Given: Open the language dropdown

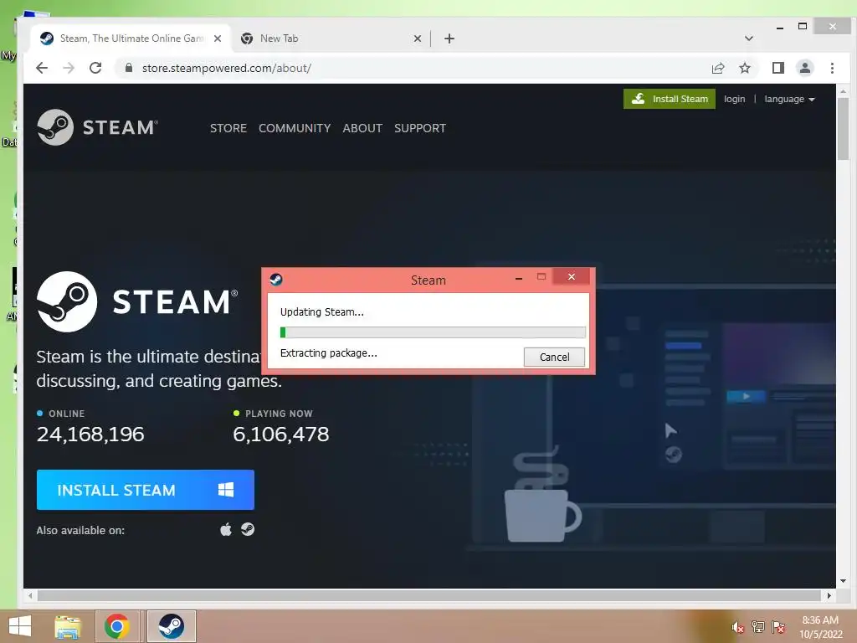Looking at the screenshot, I should click(789, 99).
